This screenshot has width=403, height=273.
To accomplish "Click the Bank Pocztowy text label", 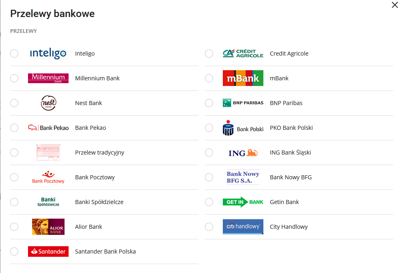I will [95, 177].
